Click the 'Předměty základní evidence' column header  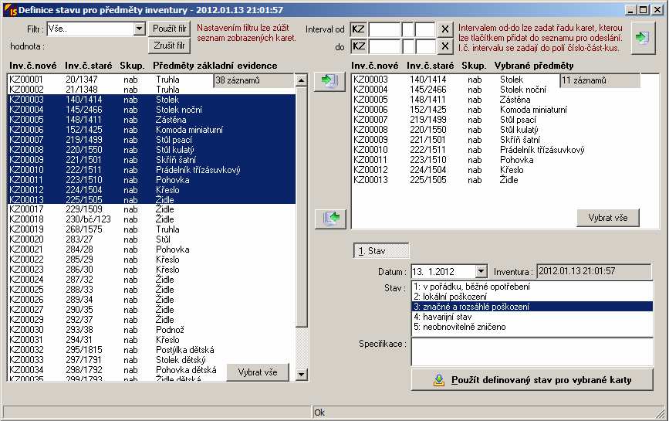215,66
